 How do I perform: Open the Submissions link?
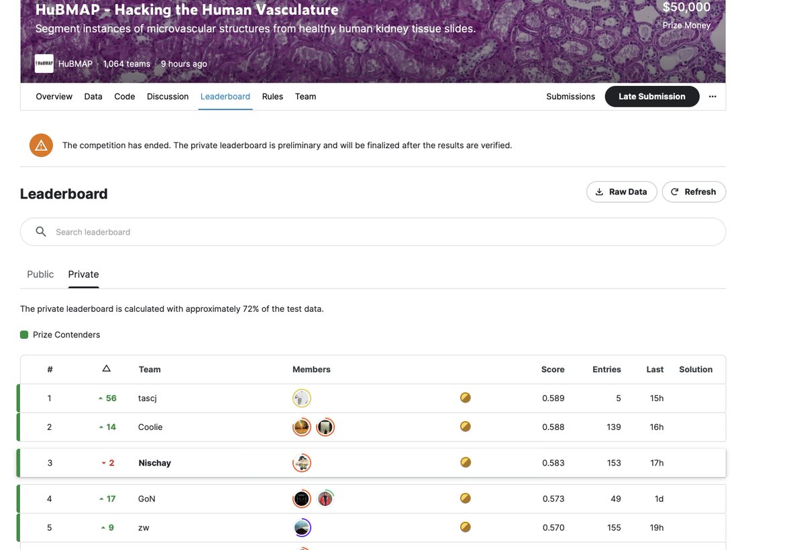(x=571, y=97)
